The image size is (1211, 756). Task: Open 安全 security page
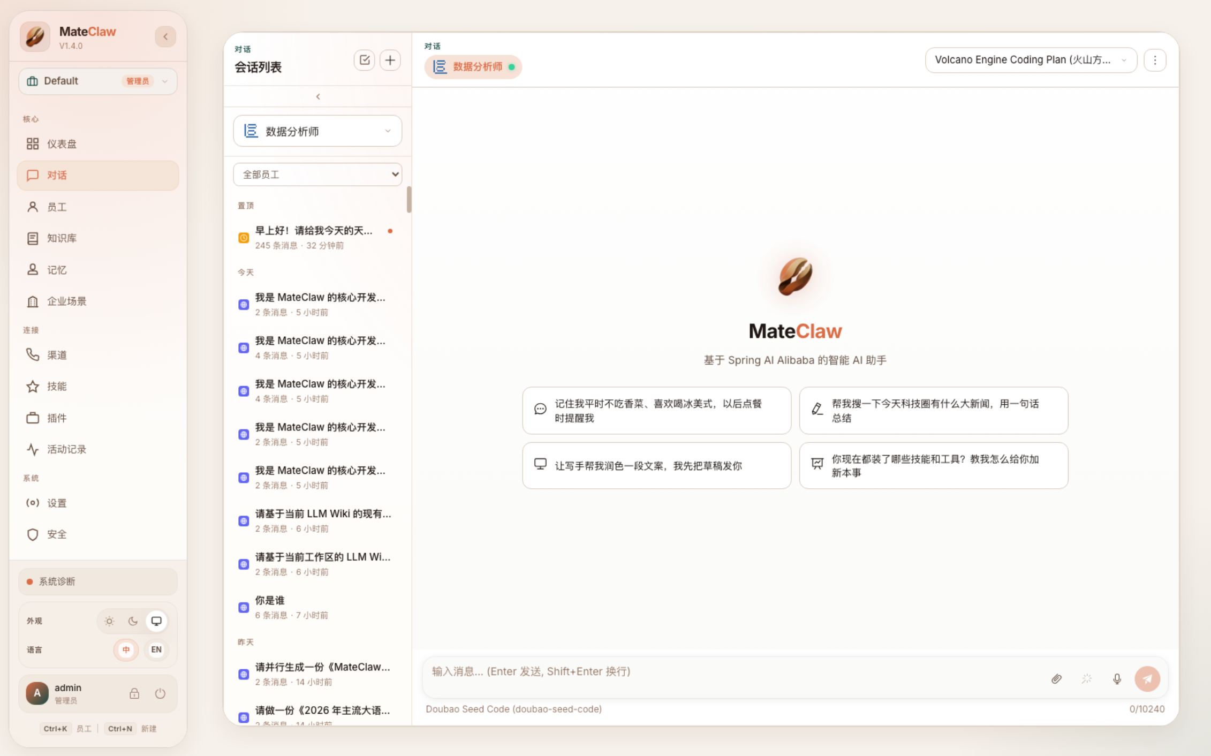coord(98,534)
